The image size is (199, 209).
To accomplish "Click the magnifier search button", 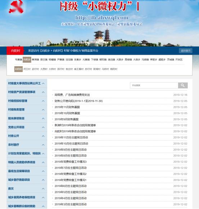I will point(183,85).
